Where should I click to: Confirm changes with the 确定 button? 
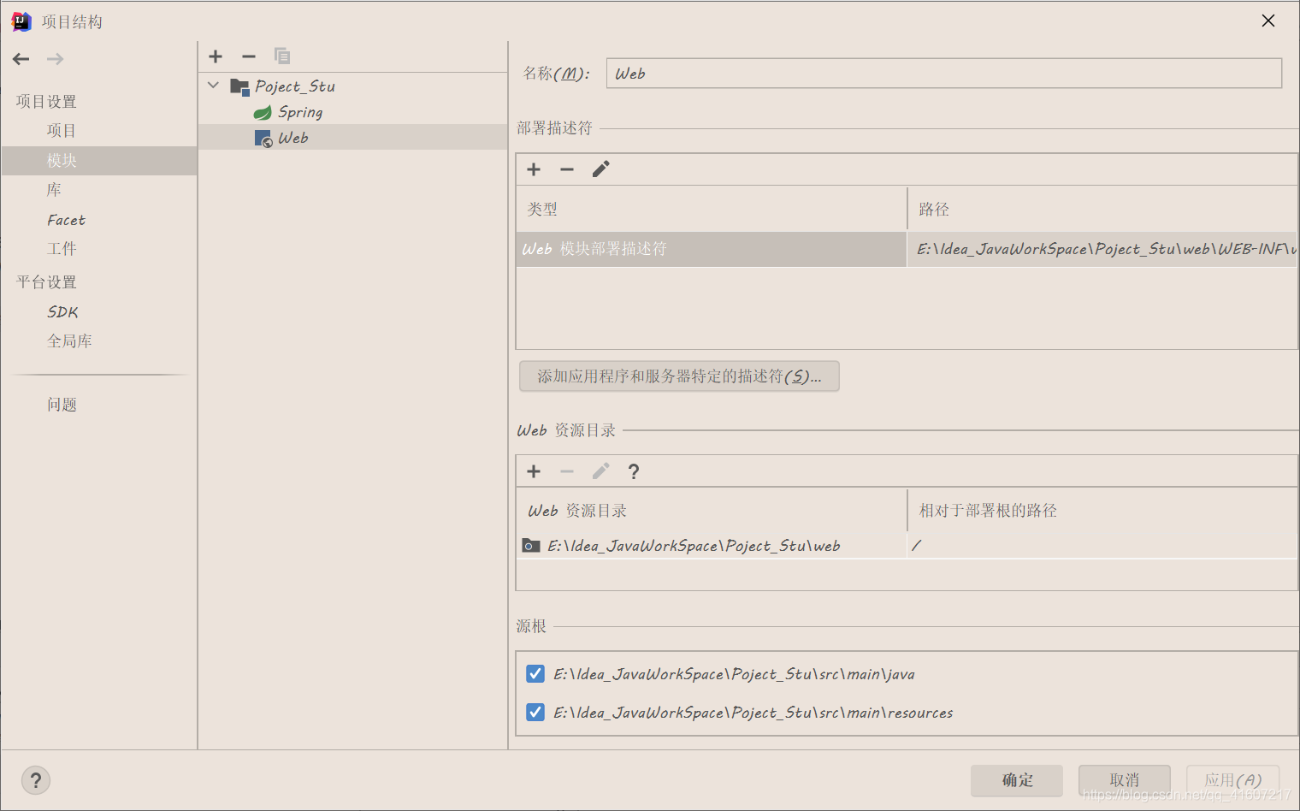(x=1016, y=780)
